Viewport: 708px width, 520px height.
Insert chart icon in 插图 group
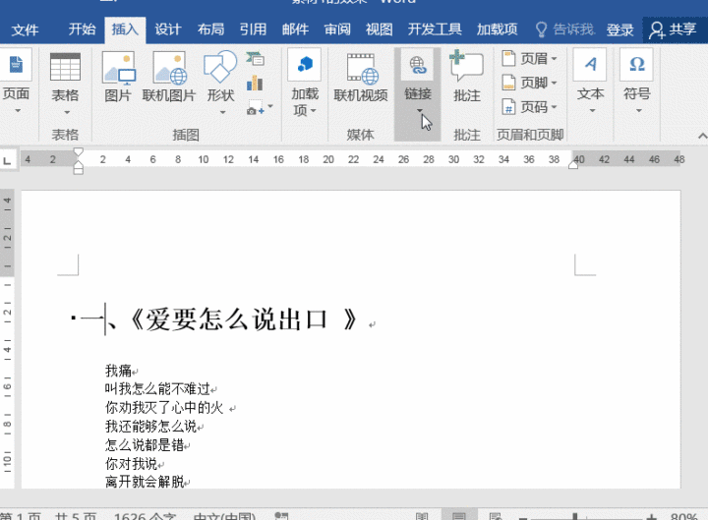click(x=255, y=83)
